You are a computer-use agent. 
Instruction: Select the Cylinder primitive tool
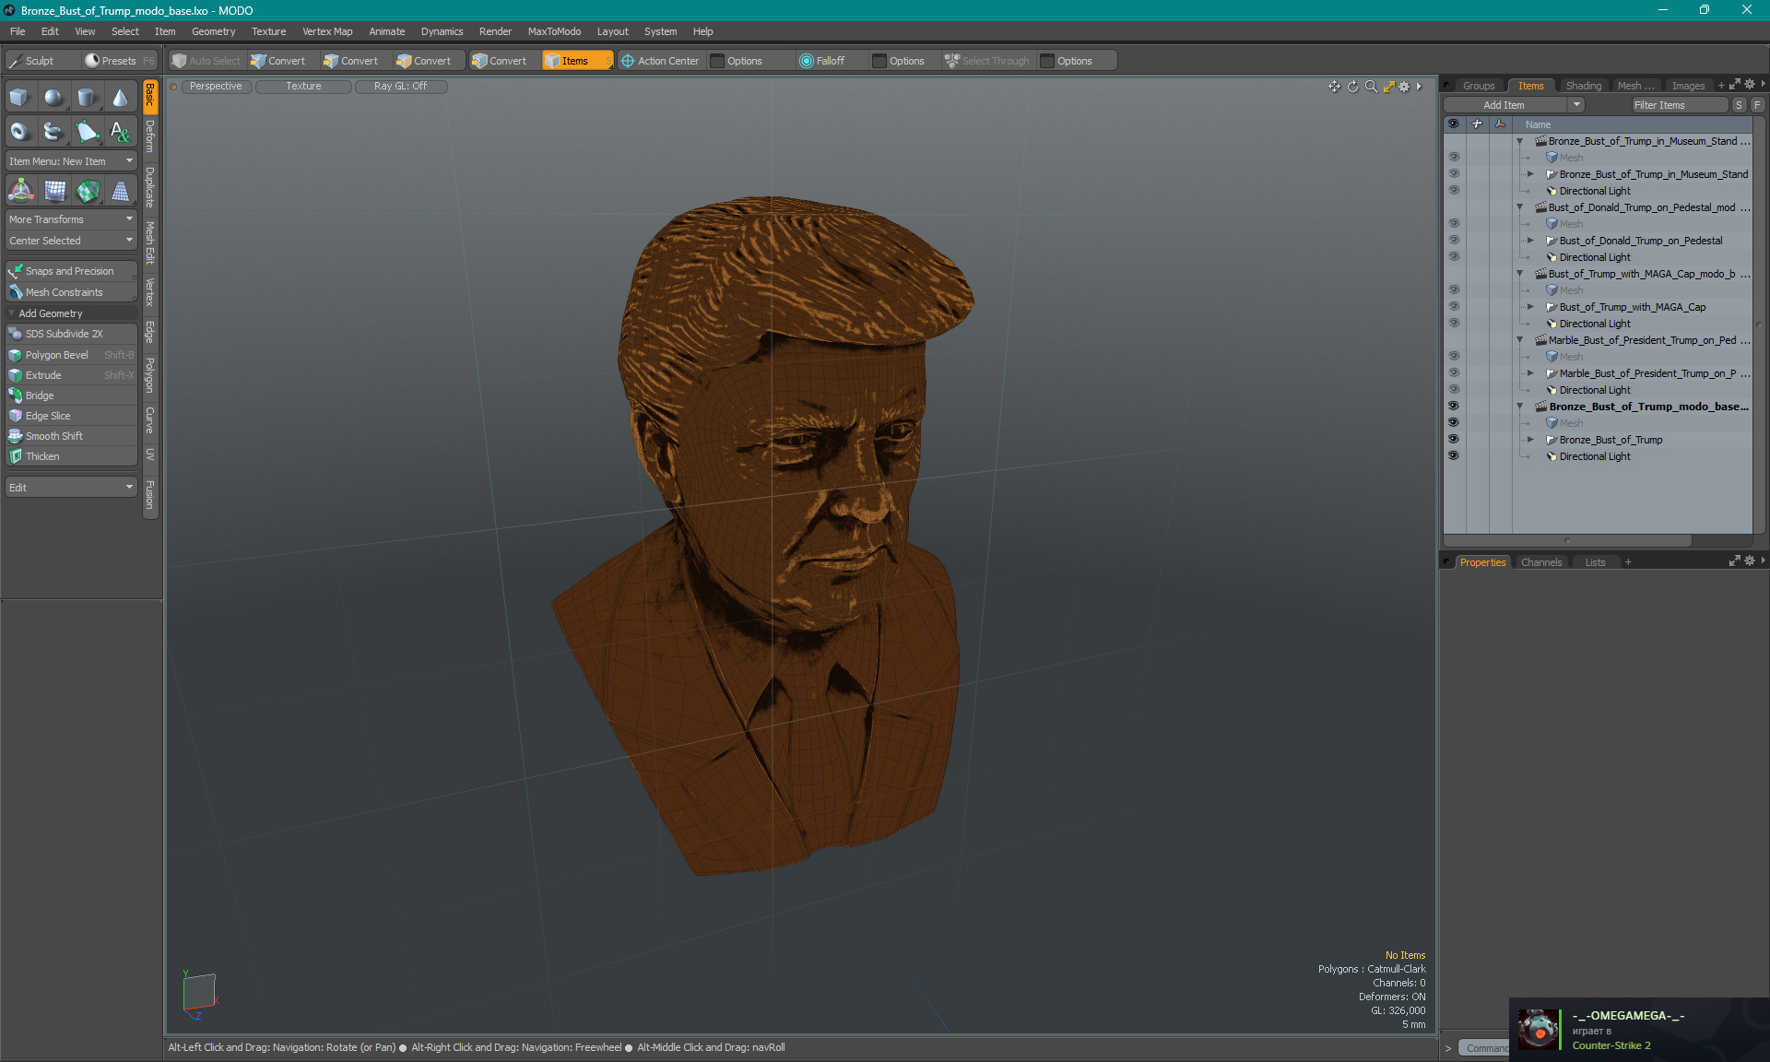[x=87, y=97]
